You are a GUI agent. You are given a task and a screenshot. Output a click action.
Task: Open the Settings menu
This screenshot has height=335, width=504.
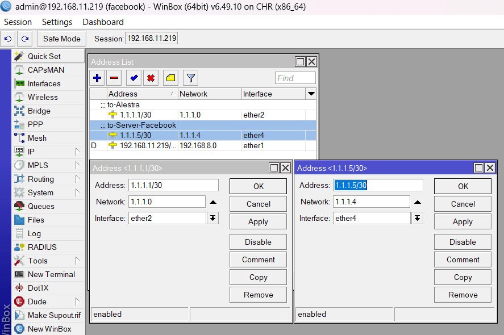tap(57, 22)
